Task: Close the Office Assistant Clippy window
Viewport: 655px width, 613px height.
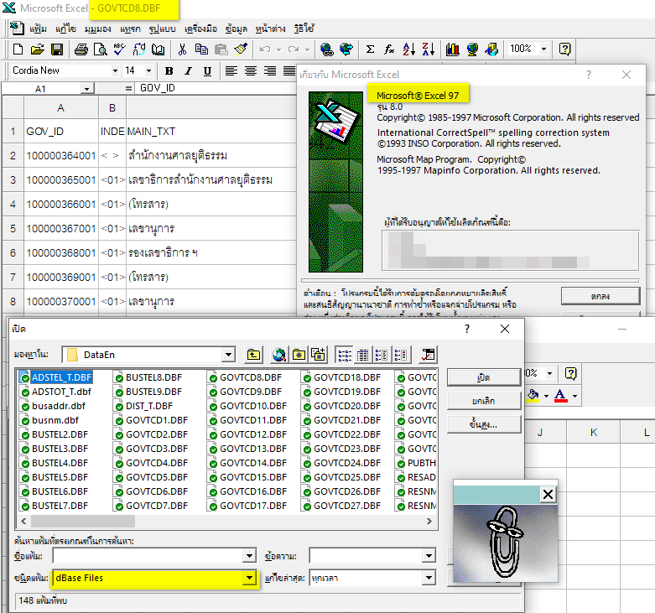Action: (548, 495)
